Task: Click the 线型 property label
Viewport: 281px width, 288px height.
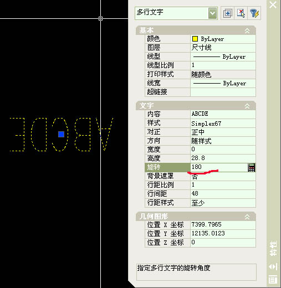Action: [154, 56]
